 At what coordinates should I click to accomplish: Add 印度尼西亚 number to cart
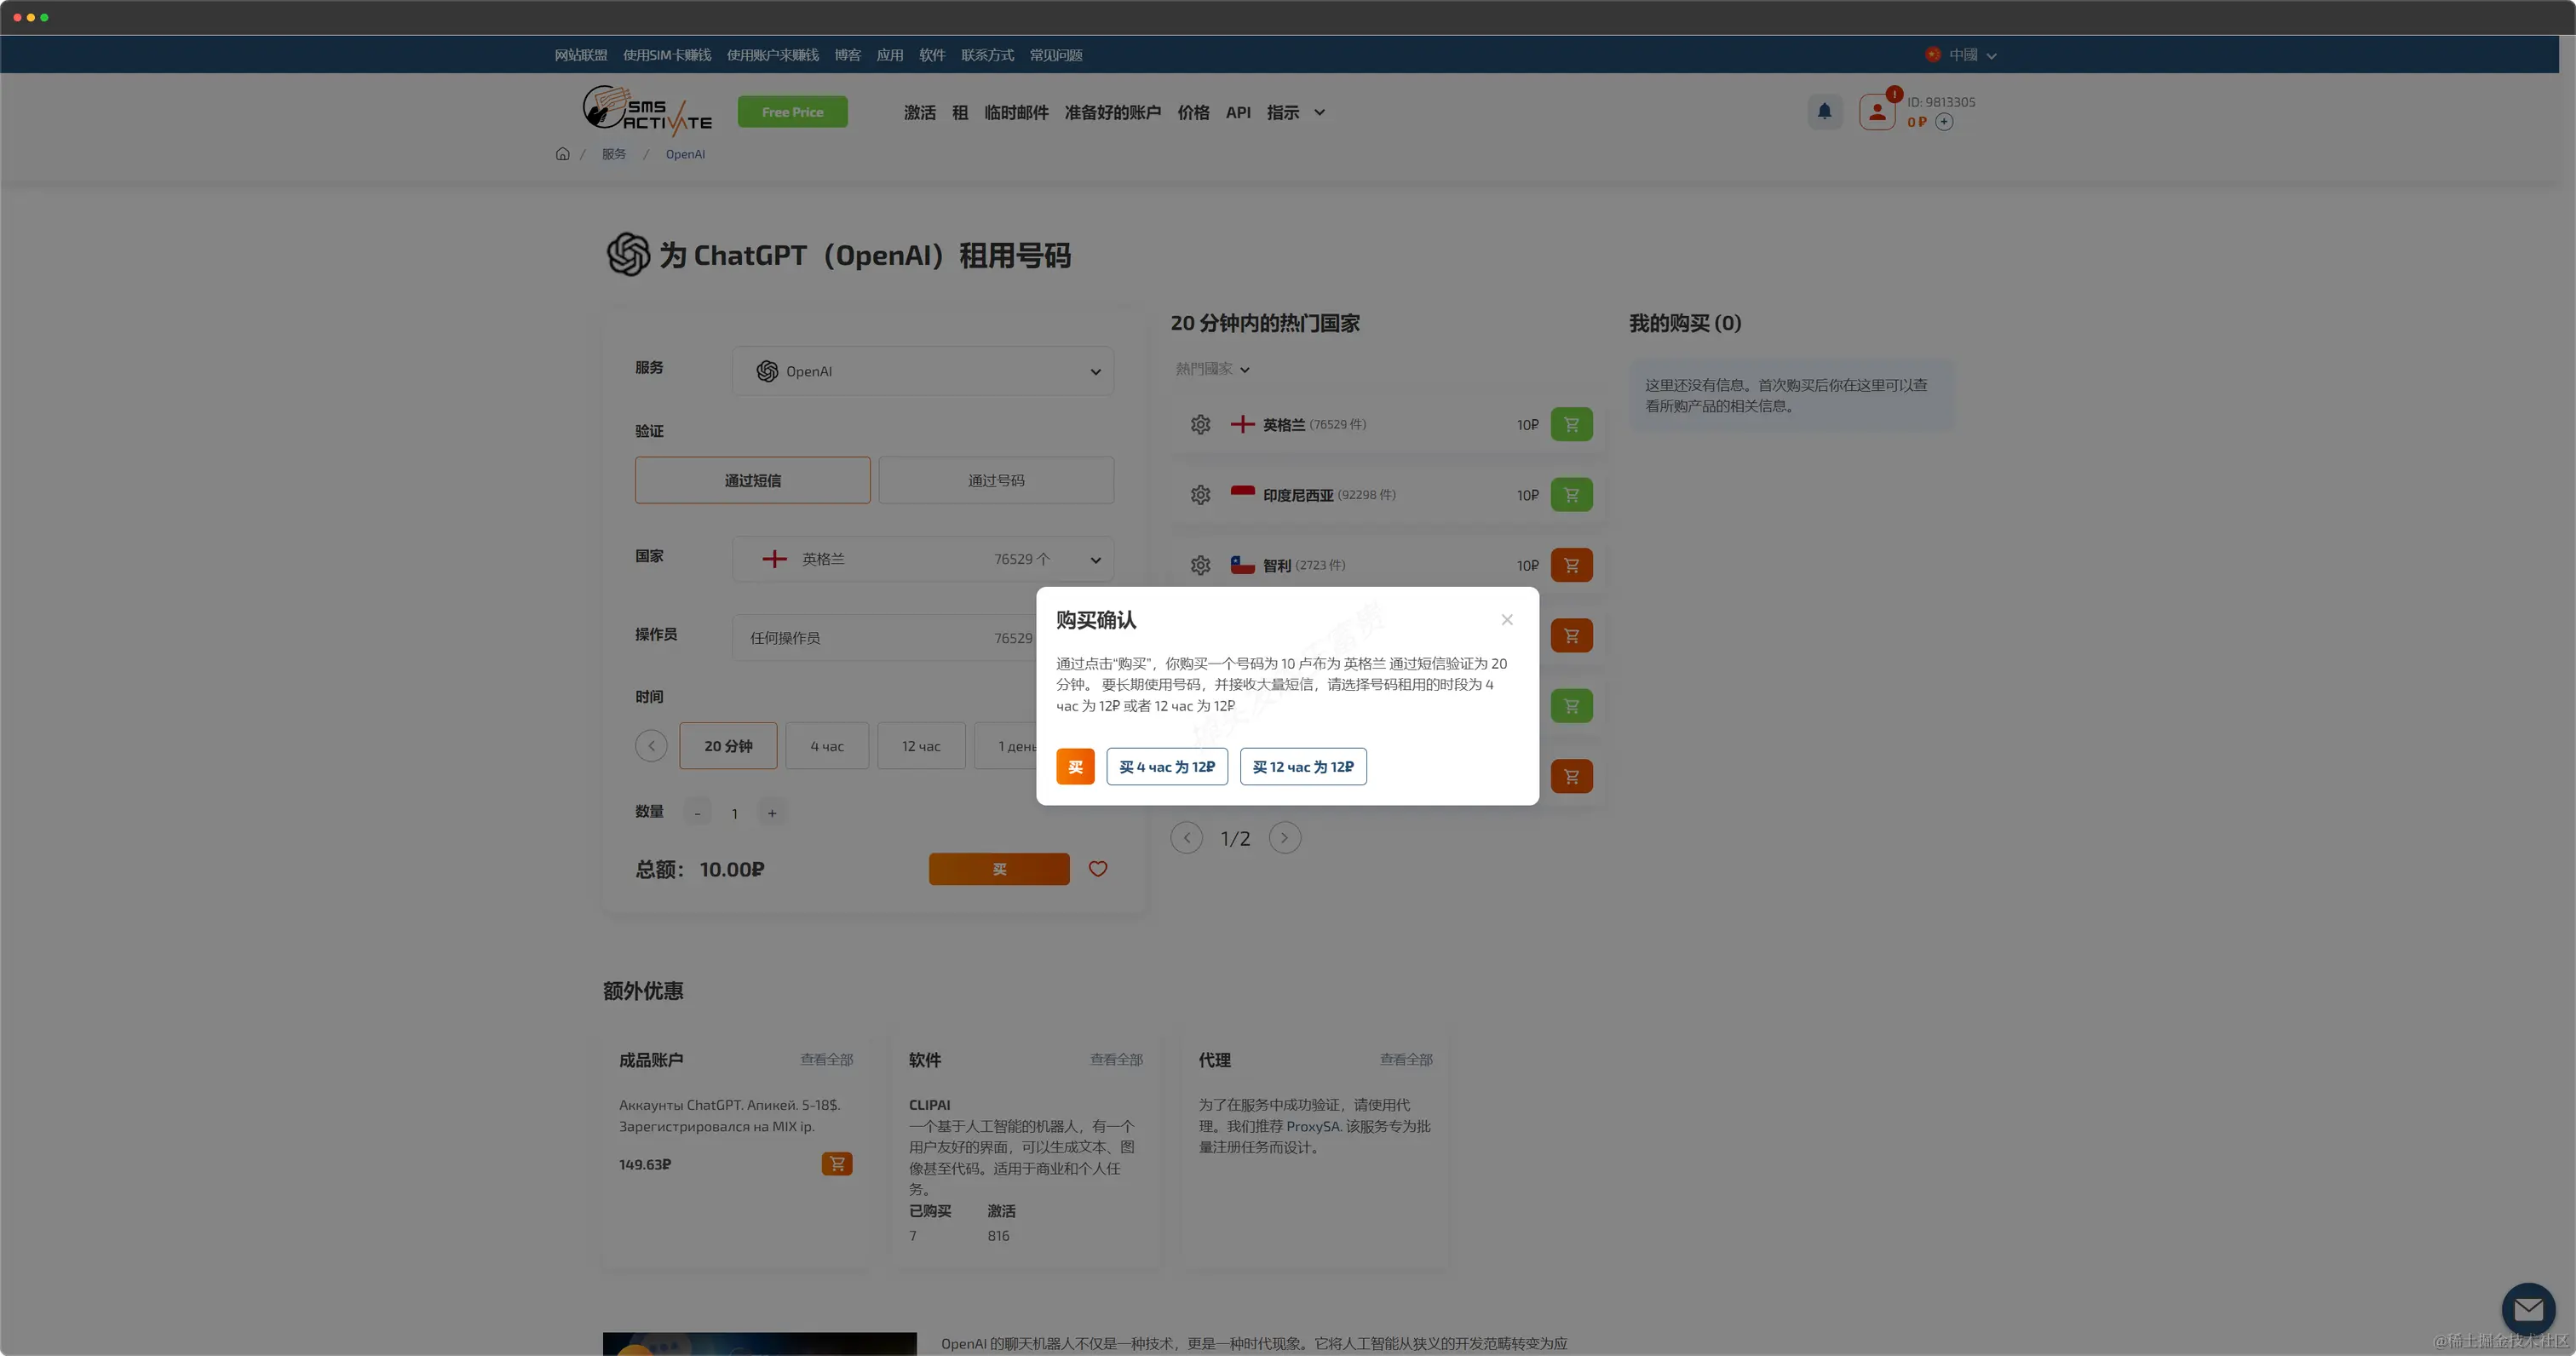click(x=1571, y=495)
